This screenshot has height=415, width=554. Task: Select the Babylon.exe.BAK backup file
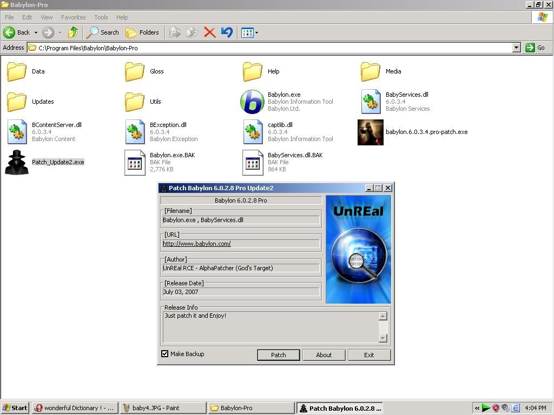(x=135, y=162)
